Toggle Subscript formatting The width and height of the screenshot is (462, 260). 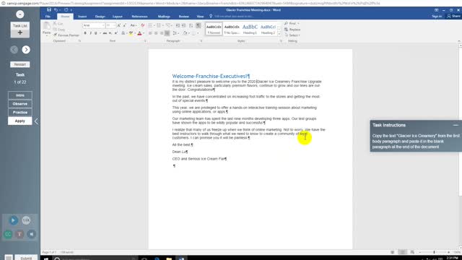pos(110,33)
